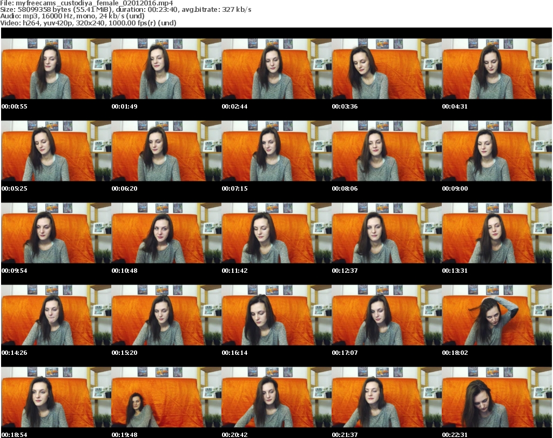Select the thumbnail frame at 00:09:00
The image size is (553, 438).
497,151
